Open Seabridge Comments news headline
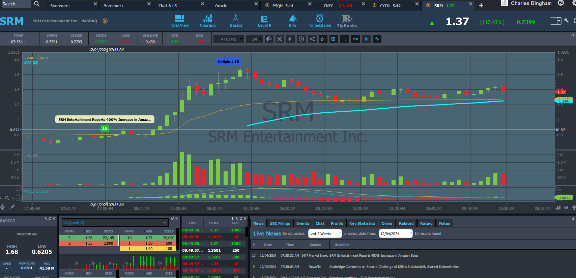 point(394,267)
